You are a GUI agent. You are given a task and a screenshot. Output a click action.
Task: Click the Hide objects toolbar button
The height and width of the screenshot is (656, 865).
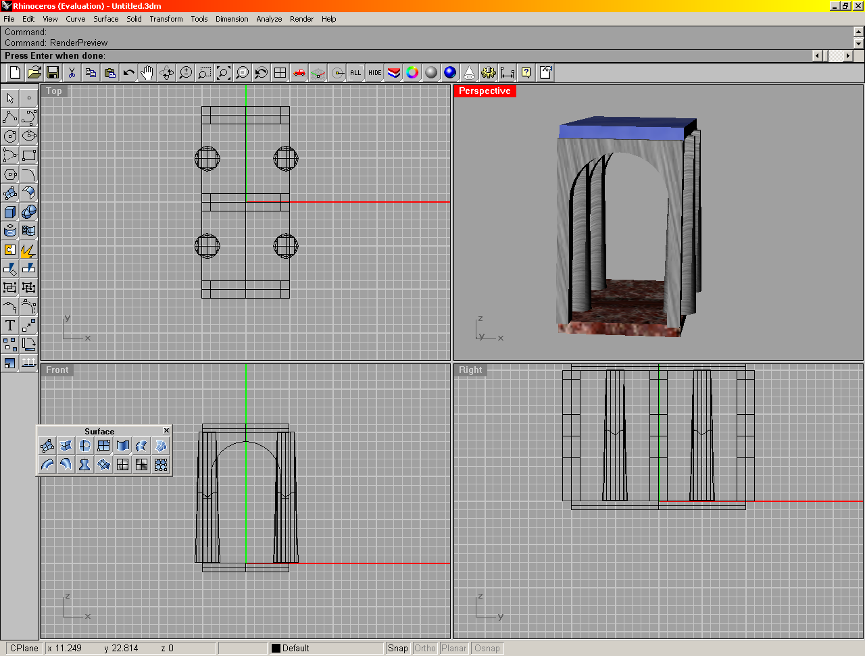tap(375, 73)
